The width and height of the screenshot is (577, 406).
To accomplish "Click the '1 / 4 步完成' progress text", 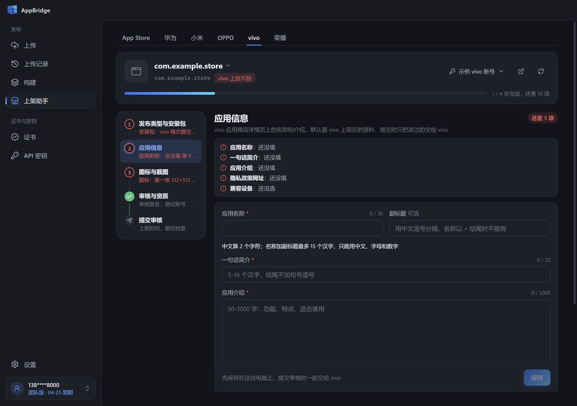I will pyautogui.click(x=521, y=94).
